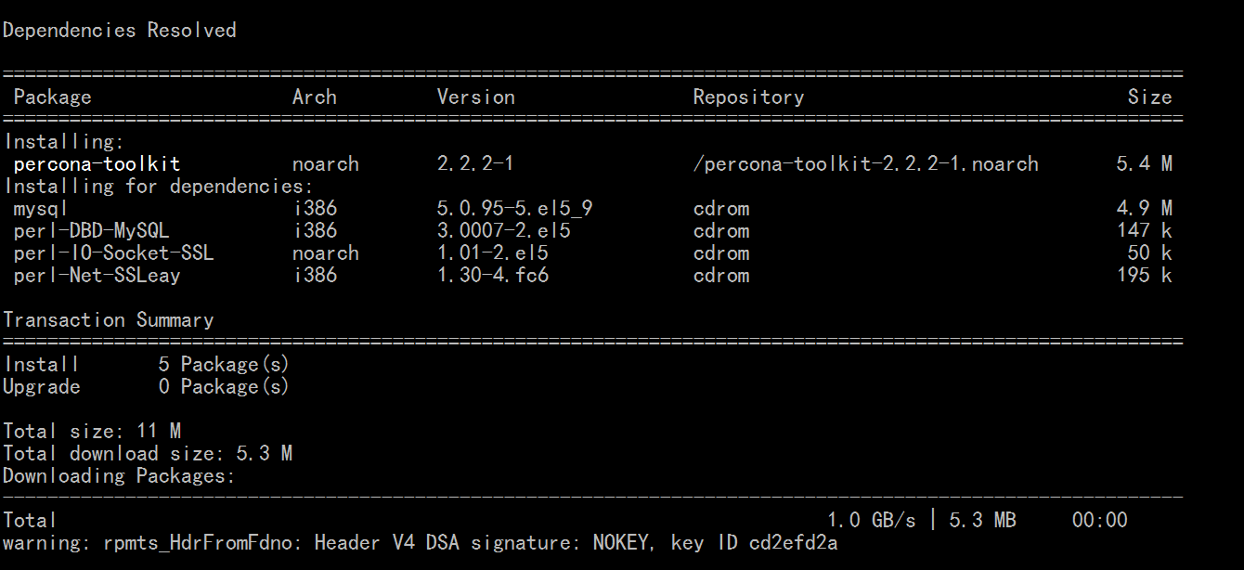Click the Total download size line

(147, 454)
